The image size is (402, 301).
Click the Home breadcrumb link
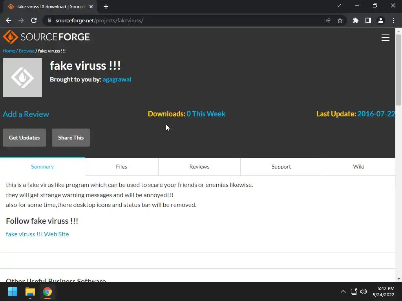(x=9, y=51)
